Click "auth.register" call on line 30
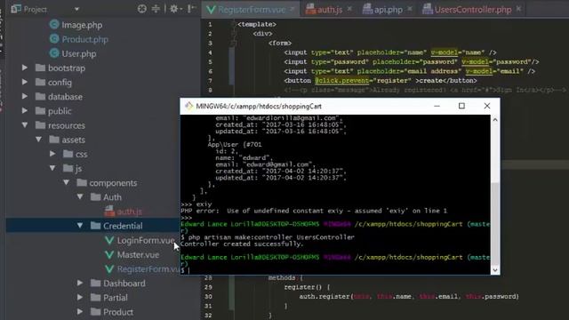Image resolution: width=569 pixels, height=320 pixels. click(325, 296)
